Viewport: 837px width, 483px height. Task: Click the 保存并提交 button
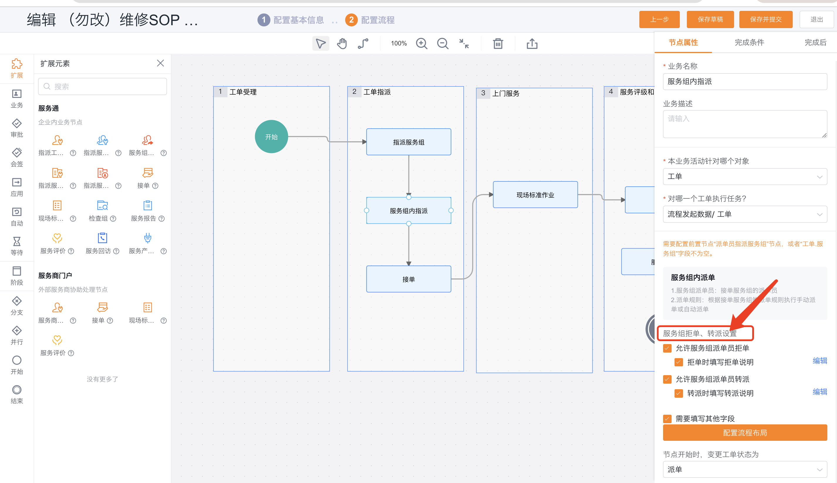766,19
